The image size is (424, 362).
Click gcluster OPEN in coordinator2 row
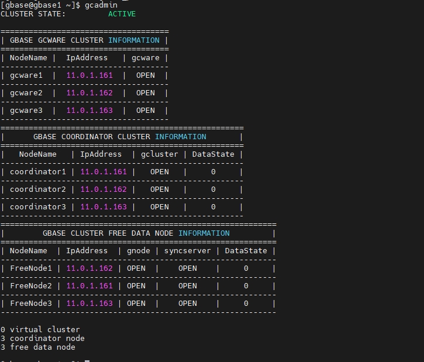(x=160, y=189)
